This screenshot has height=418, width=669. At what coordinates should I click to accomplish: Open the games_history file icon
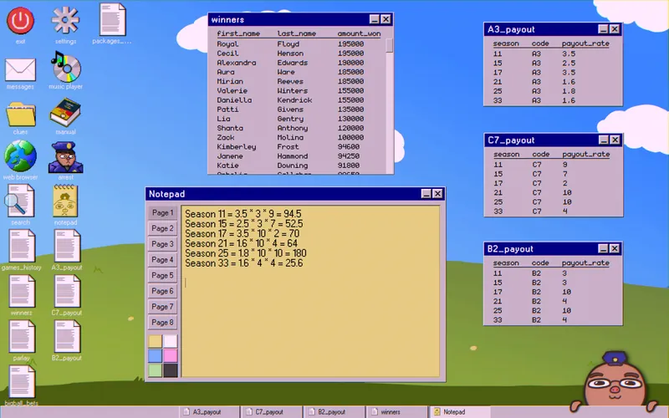click(x=22, y=246)
